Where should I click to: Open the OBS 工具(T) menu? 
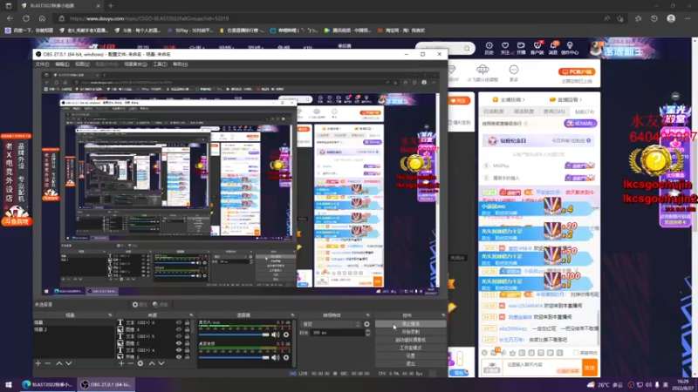(160, 64)
